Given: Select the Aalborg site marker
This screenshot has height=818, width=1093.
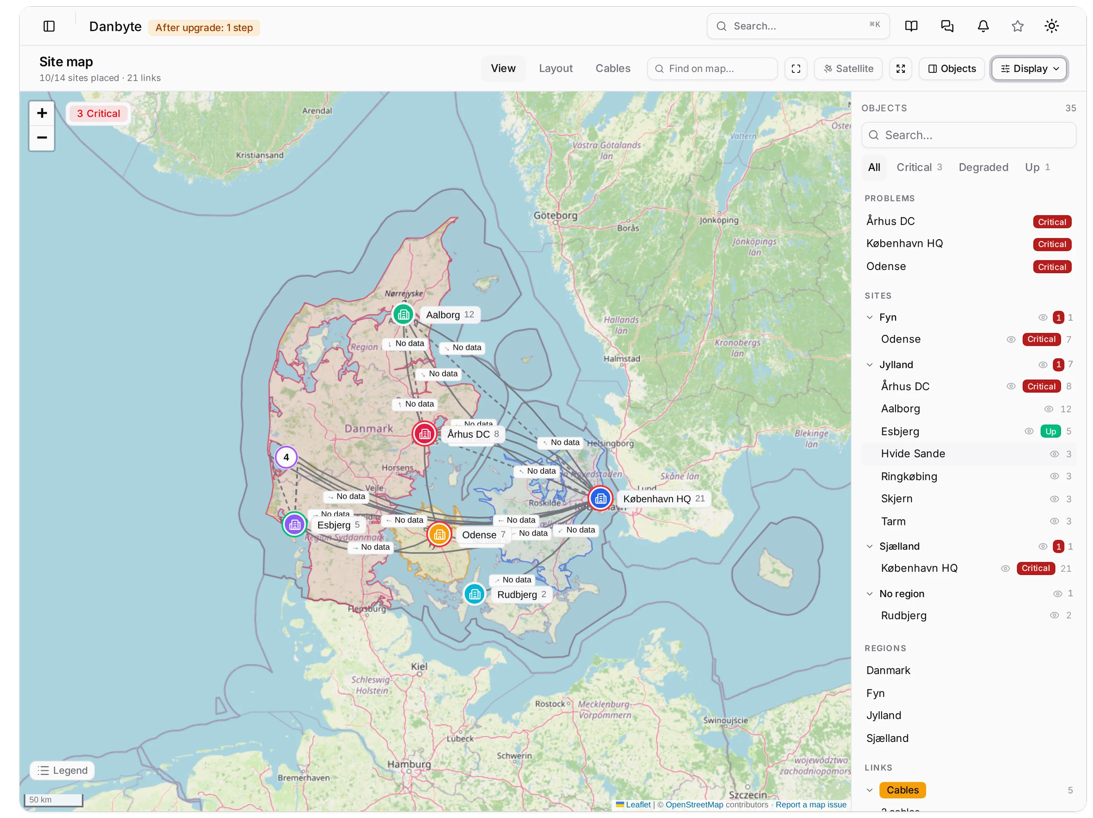Looking at the screenshot, I should click(403, 314).
